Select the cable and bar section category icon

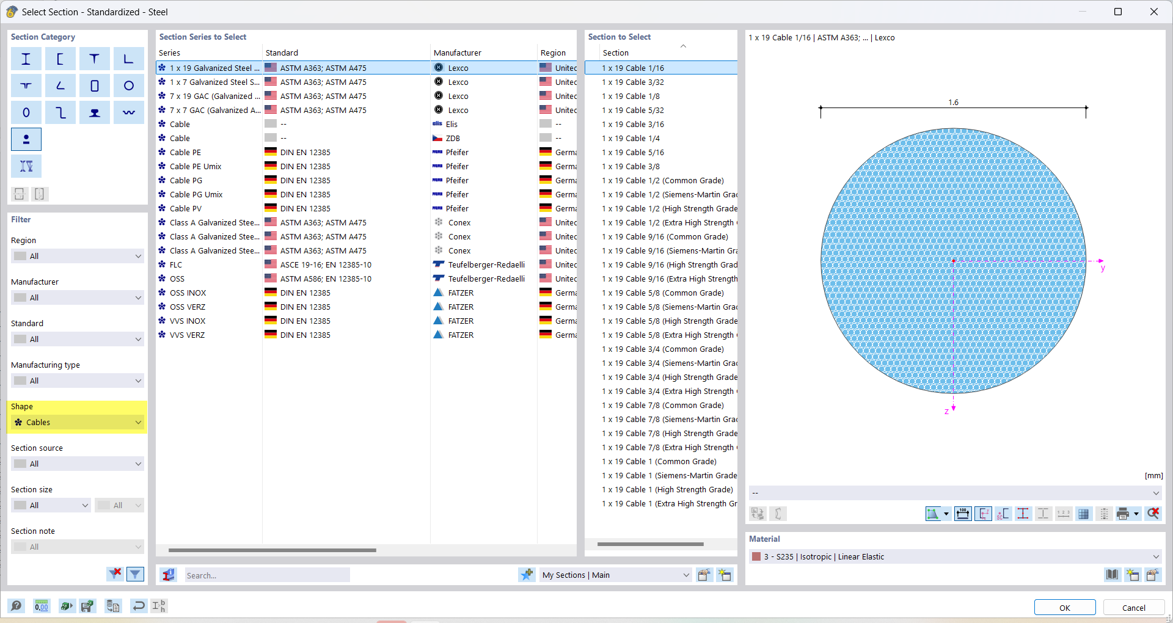[26, 140]
